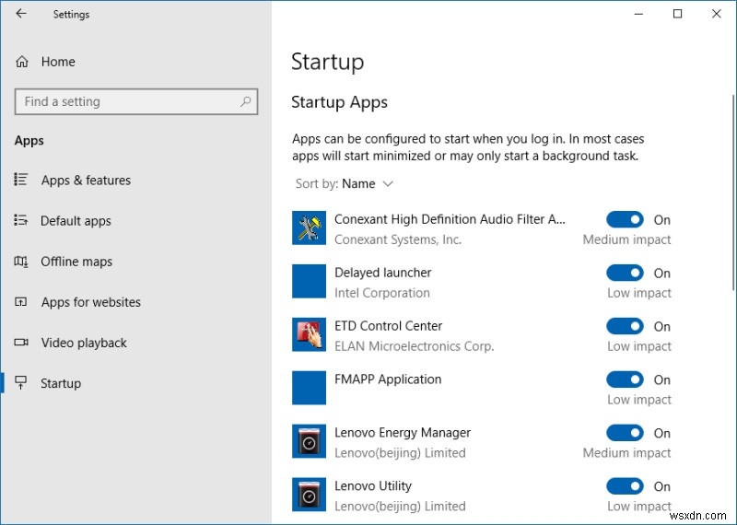Click the Intel Corporation publisher text

pyautogui.click(x=382, y=293)
